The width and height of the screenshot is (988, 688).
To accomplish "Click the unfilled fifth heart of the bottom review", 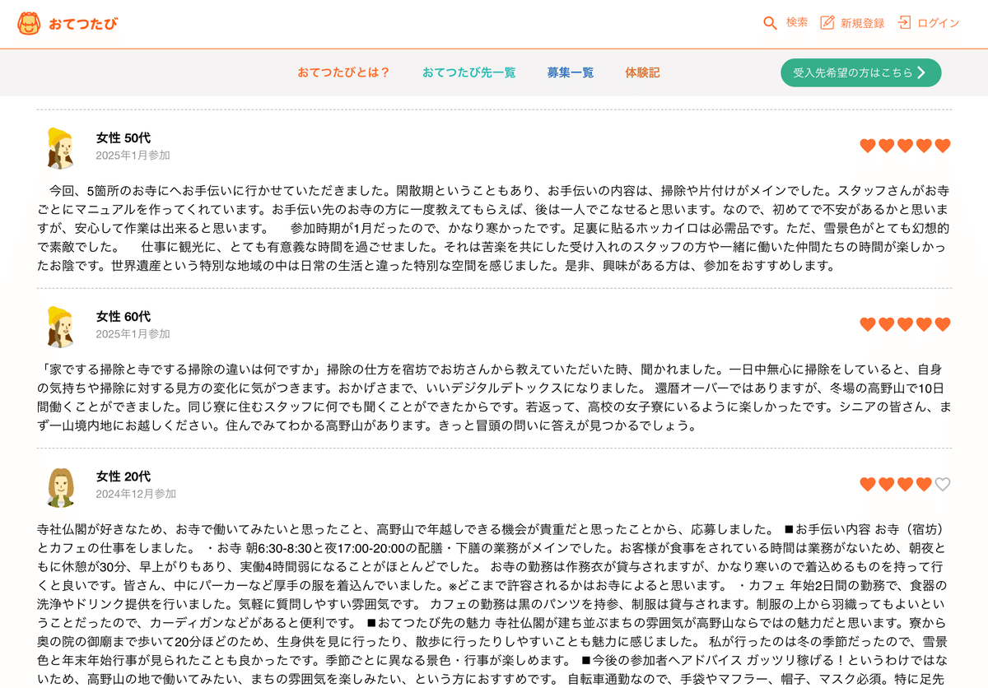I will (x=944, y=486).
